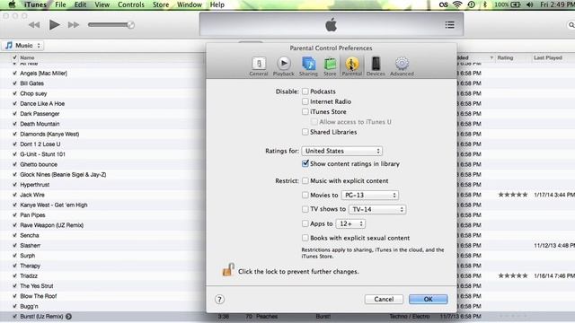Screen dimensions: 575x323
Task: Check the Internet Radio checkbox
Action: (x=305, y=101)
